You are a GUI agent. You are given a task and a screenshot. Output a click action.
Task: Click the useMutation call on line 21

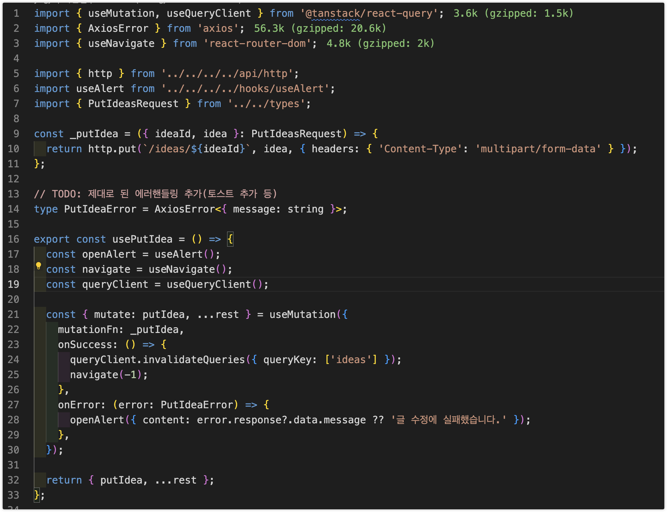[x=302, y=315]
